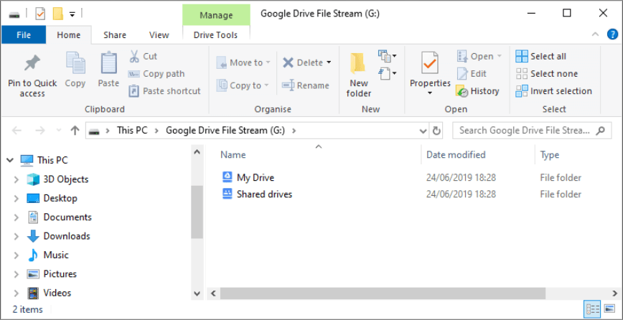Click the new folder quick access toolbar icon

click(58, 14)
